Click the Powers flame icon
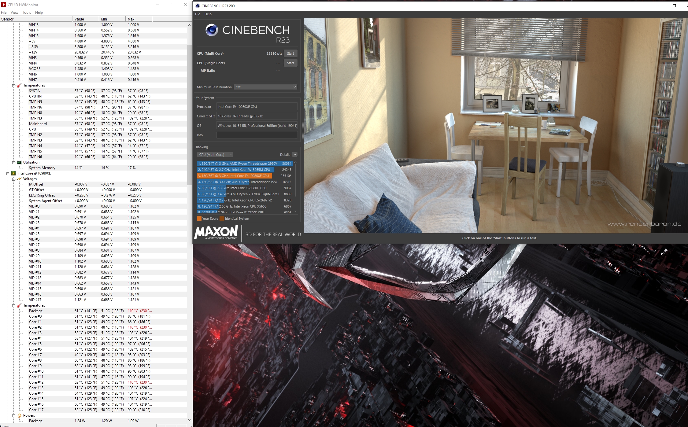688x427 pixels. (19, 415)
